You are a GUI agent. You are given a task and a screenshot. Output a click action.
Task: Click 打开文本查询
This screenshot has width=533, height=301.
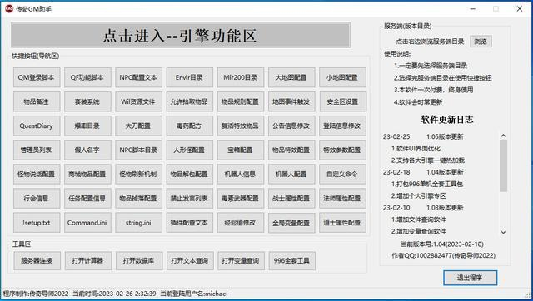click(x=190, y=260)
